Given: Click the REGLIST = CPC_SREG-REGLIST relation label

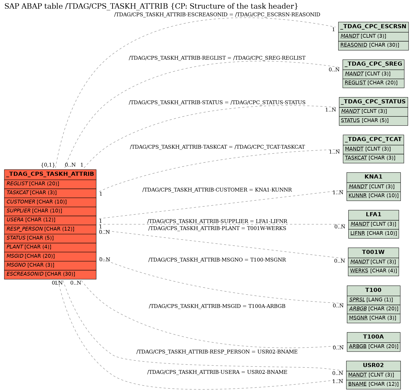Looking at the screenshot, I should (x=217, y=58).
